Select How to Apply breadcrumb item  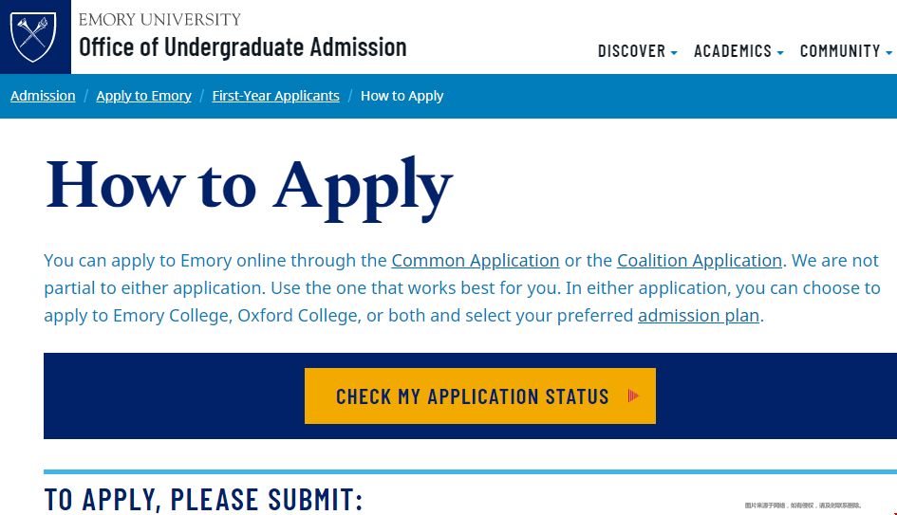coord(402,96)
